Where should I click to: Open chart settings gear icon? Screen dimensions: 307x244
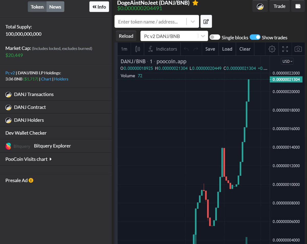272,49
